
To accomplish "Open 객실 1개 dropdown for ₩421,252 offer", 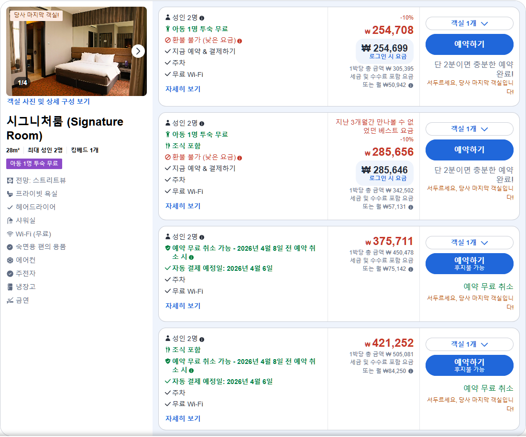I will click(x=469, y=344).
